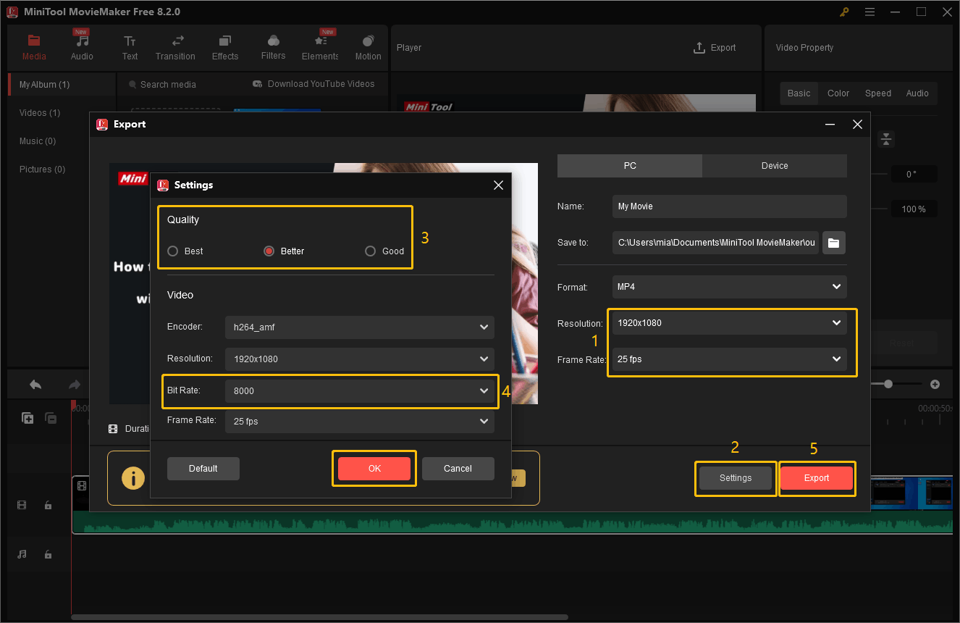
Task: Open the hamburger menu in title bar
Action: (x=870, y=12)
